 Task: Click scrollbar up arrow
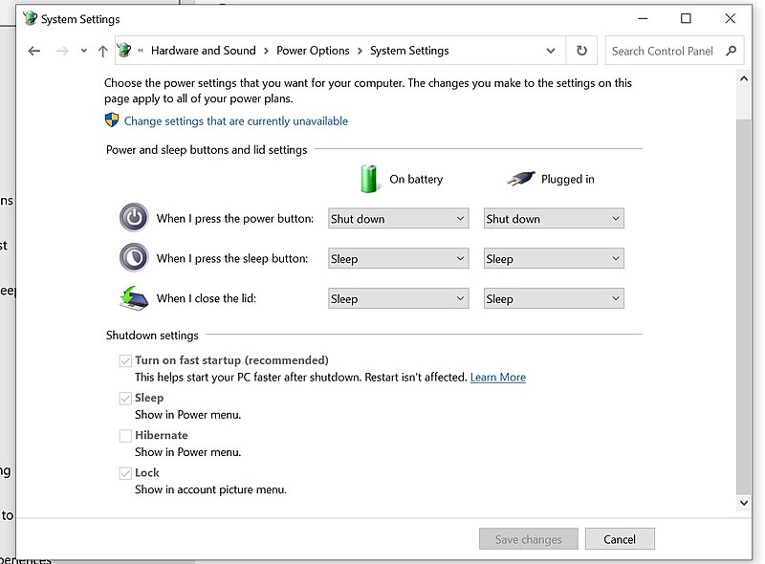[x=744, y=78]
